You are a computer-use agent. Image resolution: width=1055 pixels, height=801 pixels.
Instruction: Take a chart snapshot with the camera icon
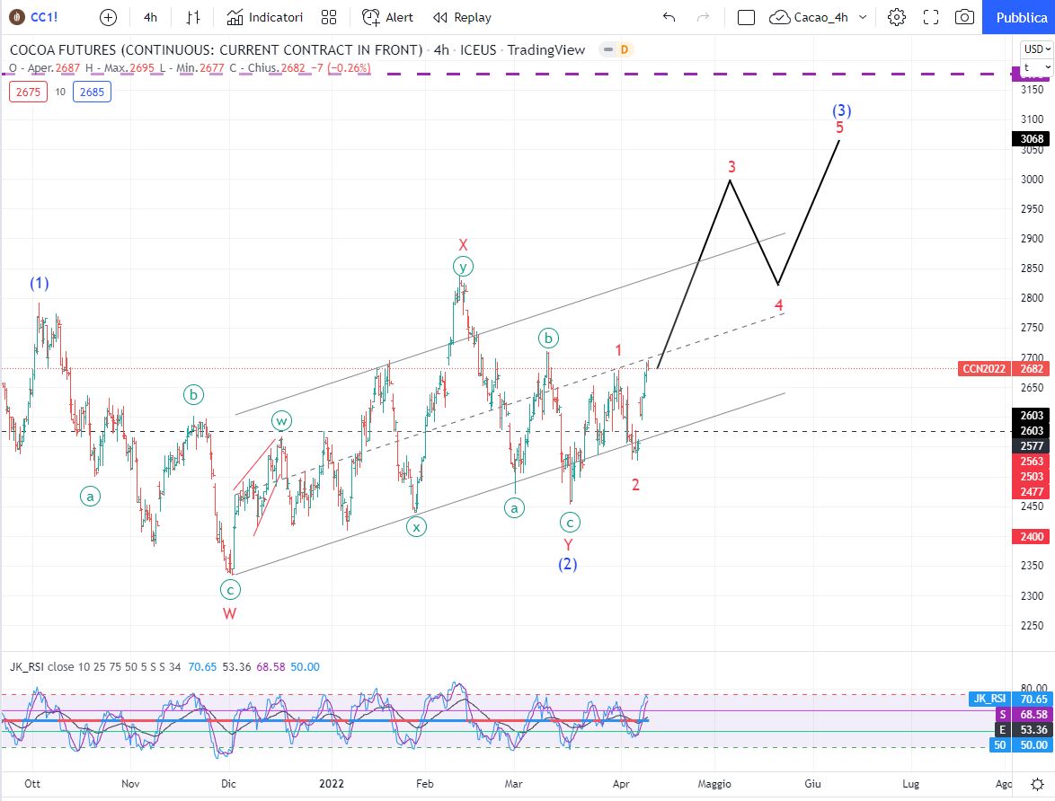coord(964,17)
